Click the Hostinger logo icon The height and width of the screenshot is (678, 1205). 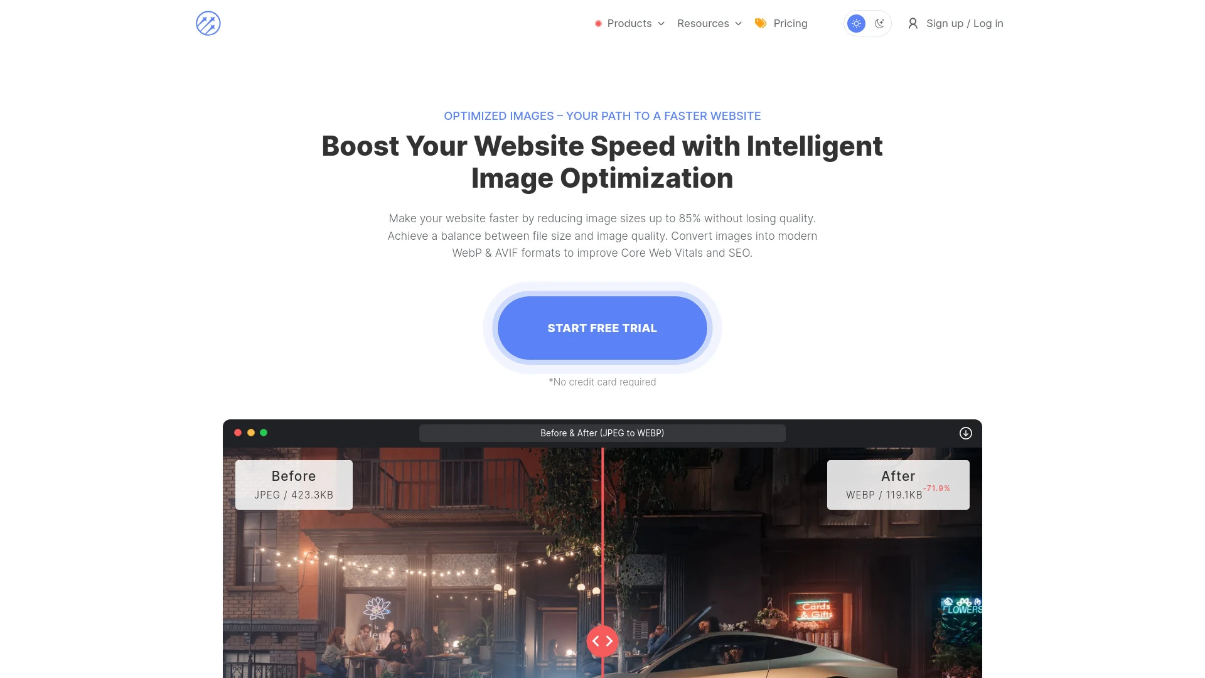208,23
